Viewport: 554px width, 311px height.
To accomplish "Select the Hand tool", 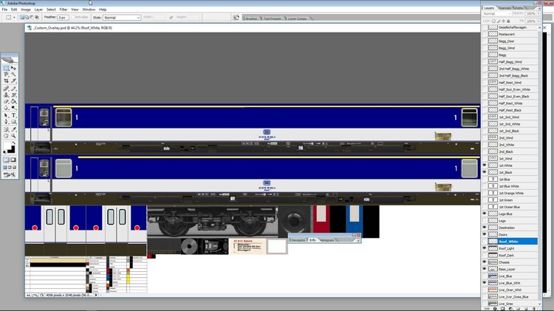I will click(6, 136).
